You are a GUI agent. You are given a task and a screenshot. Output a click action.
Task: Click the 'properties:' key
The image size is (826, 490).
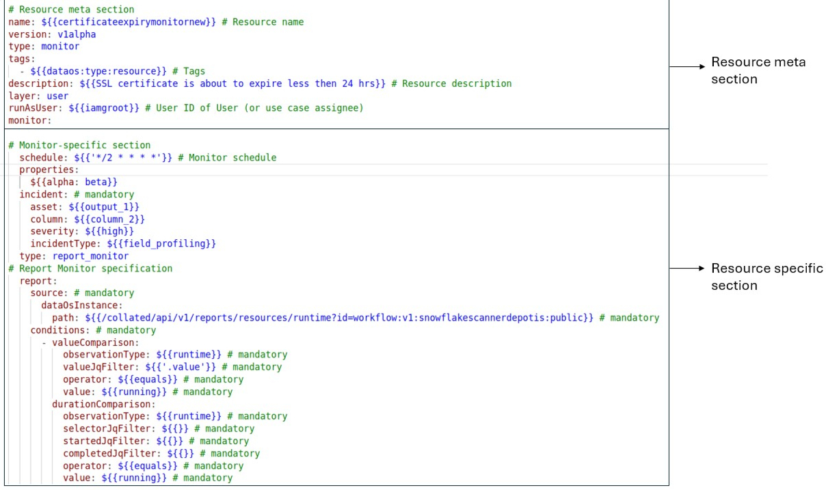pos(49,169)
